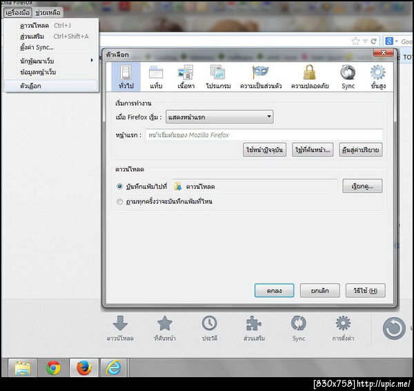
Task: Select the ถามทุกครั้งว่าจะบันทึกแฟ้มที่ไหน radio button
Action: tap(119, 202)
